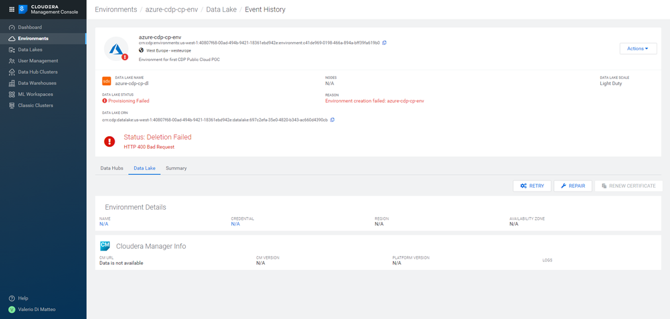Click azure-cdp-cp-env breadcrumb link
The height and width of the screenshot is (319, 670).
[172, 9]
